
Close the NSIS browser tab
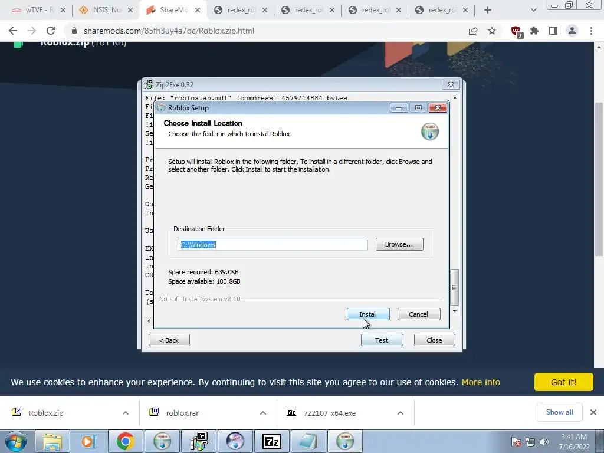(x=130, y=10)
